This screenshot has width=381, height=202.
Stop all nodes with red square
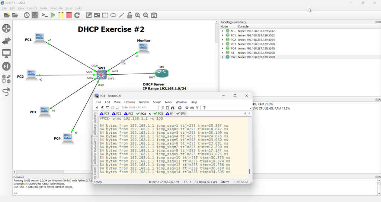[69, 15]
